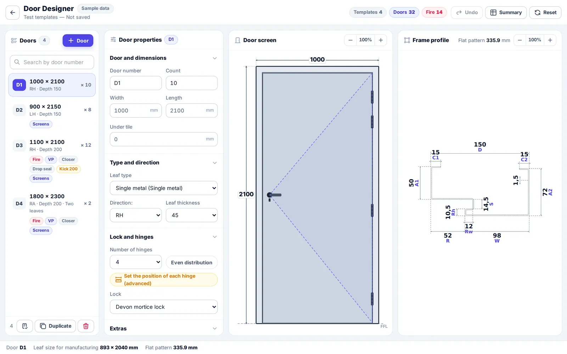Click the Under tile input field

click(164, 139)
